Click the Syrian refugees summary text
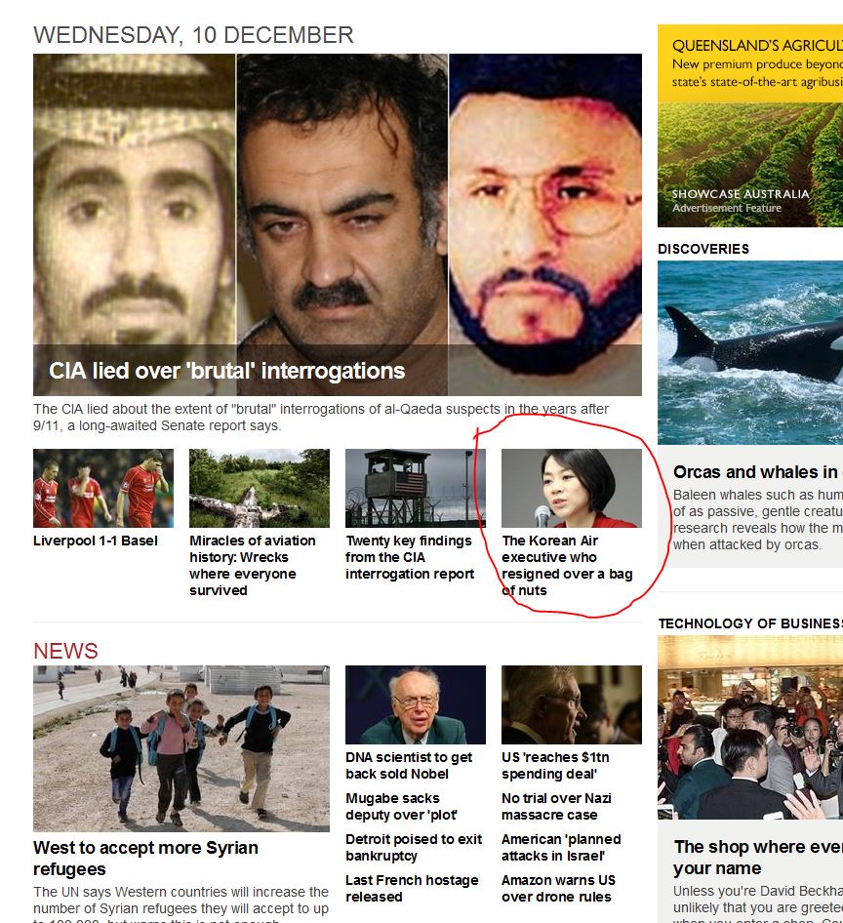The height and width of the screenshot is (923, 843). (181, 903)
